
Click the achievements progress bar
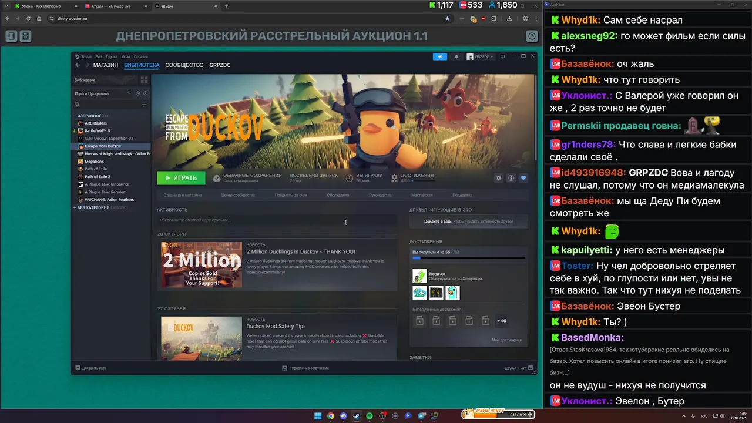coord(469,257)
